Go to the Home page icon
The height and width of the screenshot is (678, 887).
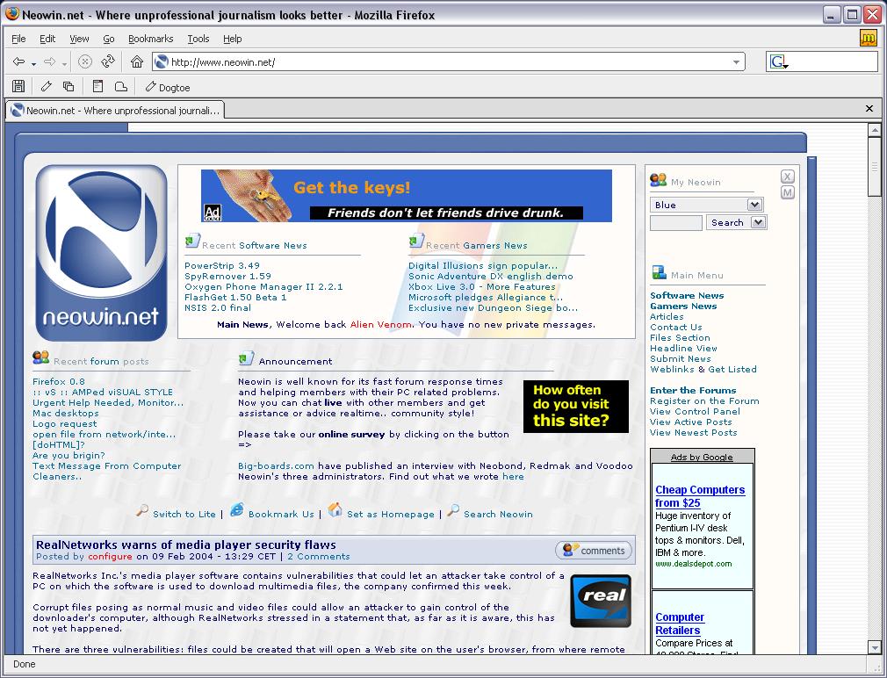pos(137,61)
